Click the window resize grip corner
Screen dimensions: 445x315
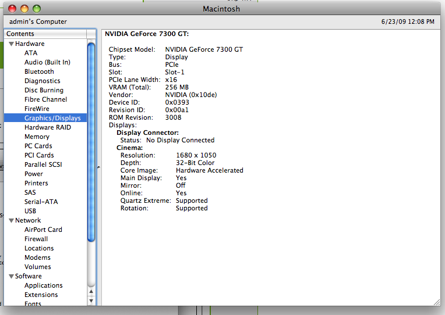436,301
